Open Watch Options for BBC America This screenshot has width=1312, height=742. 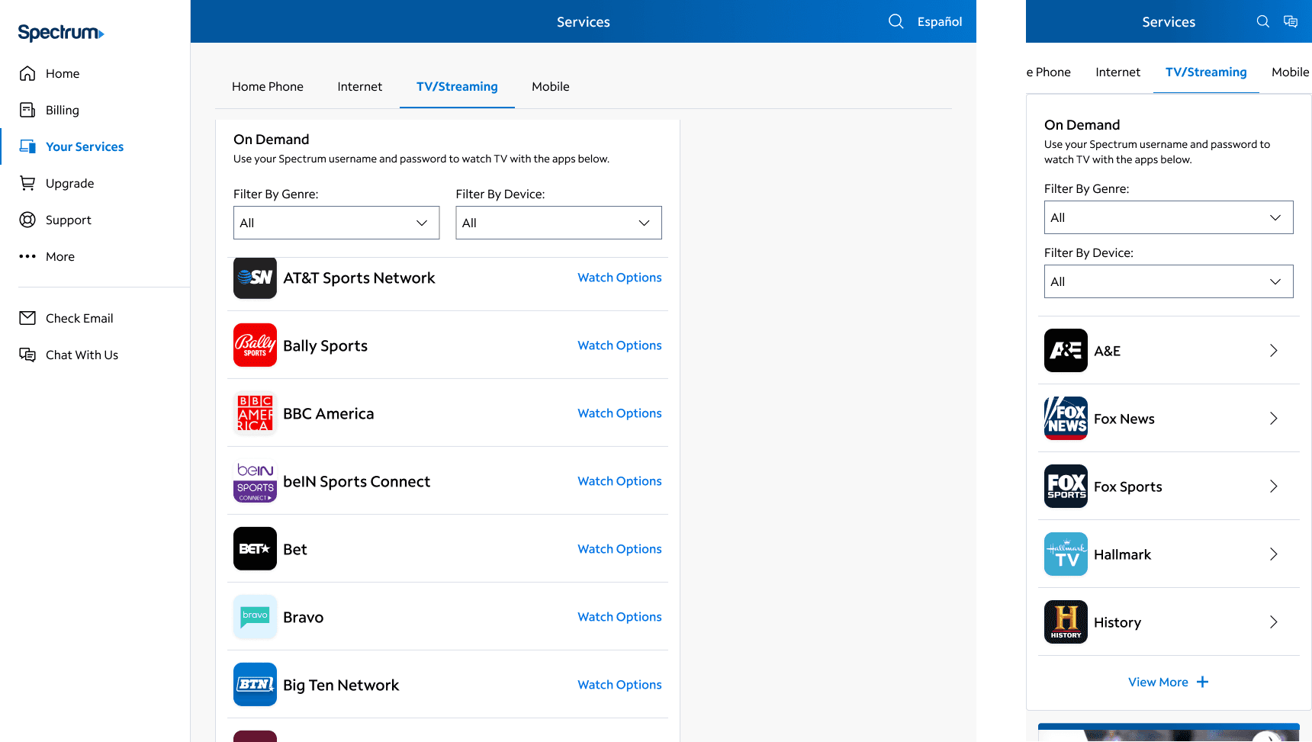click(619, 413)
